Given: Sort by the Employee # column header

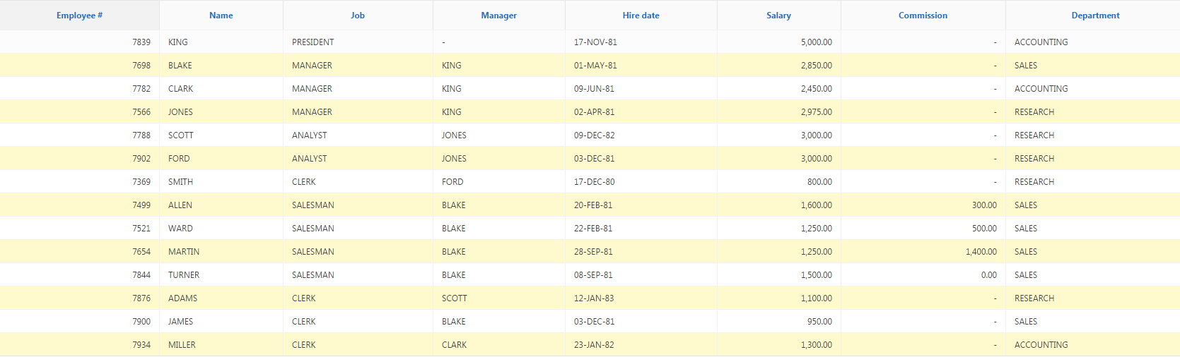Looking at the screenshot, I should pyautogui.click(x=79, y=16).
